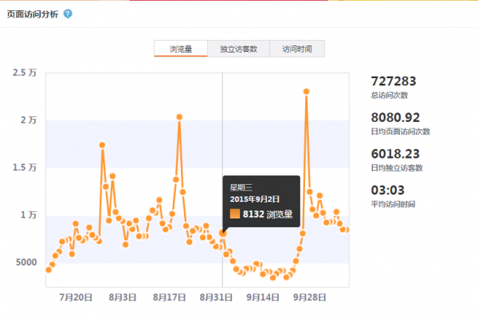Click the 2015年9月2日 tooltip date

(255, 199)
